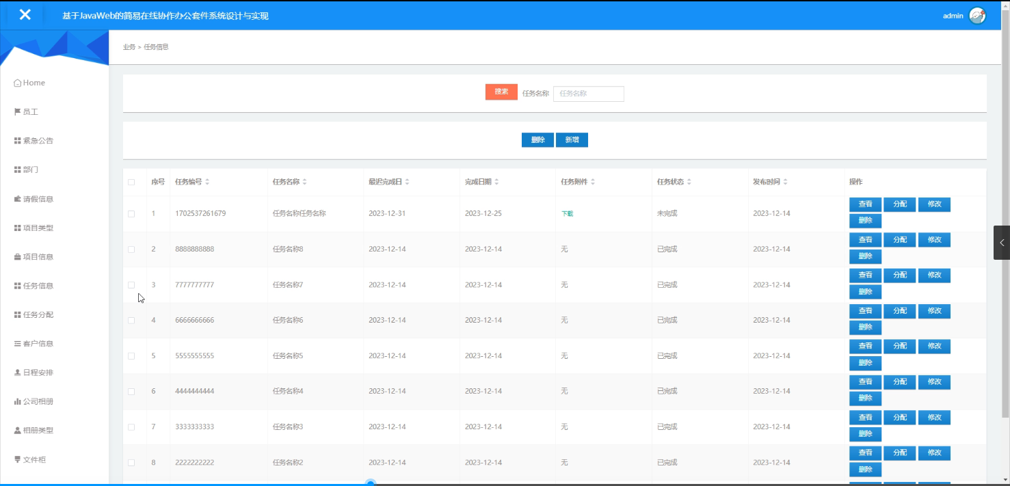Expand the collapsed right-edge side panel chevron

coord(1002,242)
